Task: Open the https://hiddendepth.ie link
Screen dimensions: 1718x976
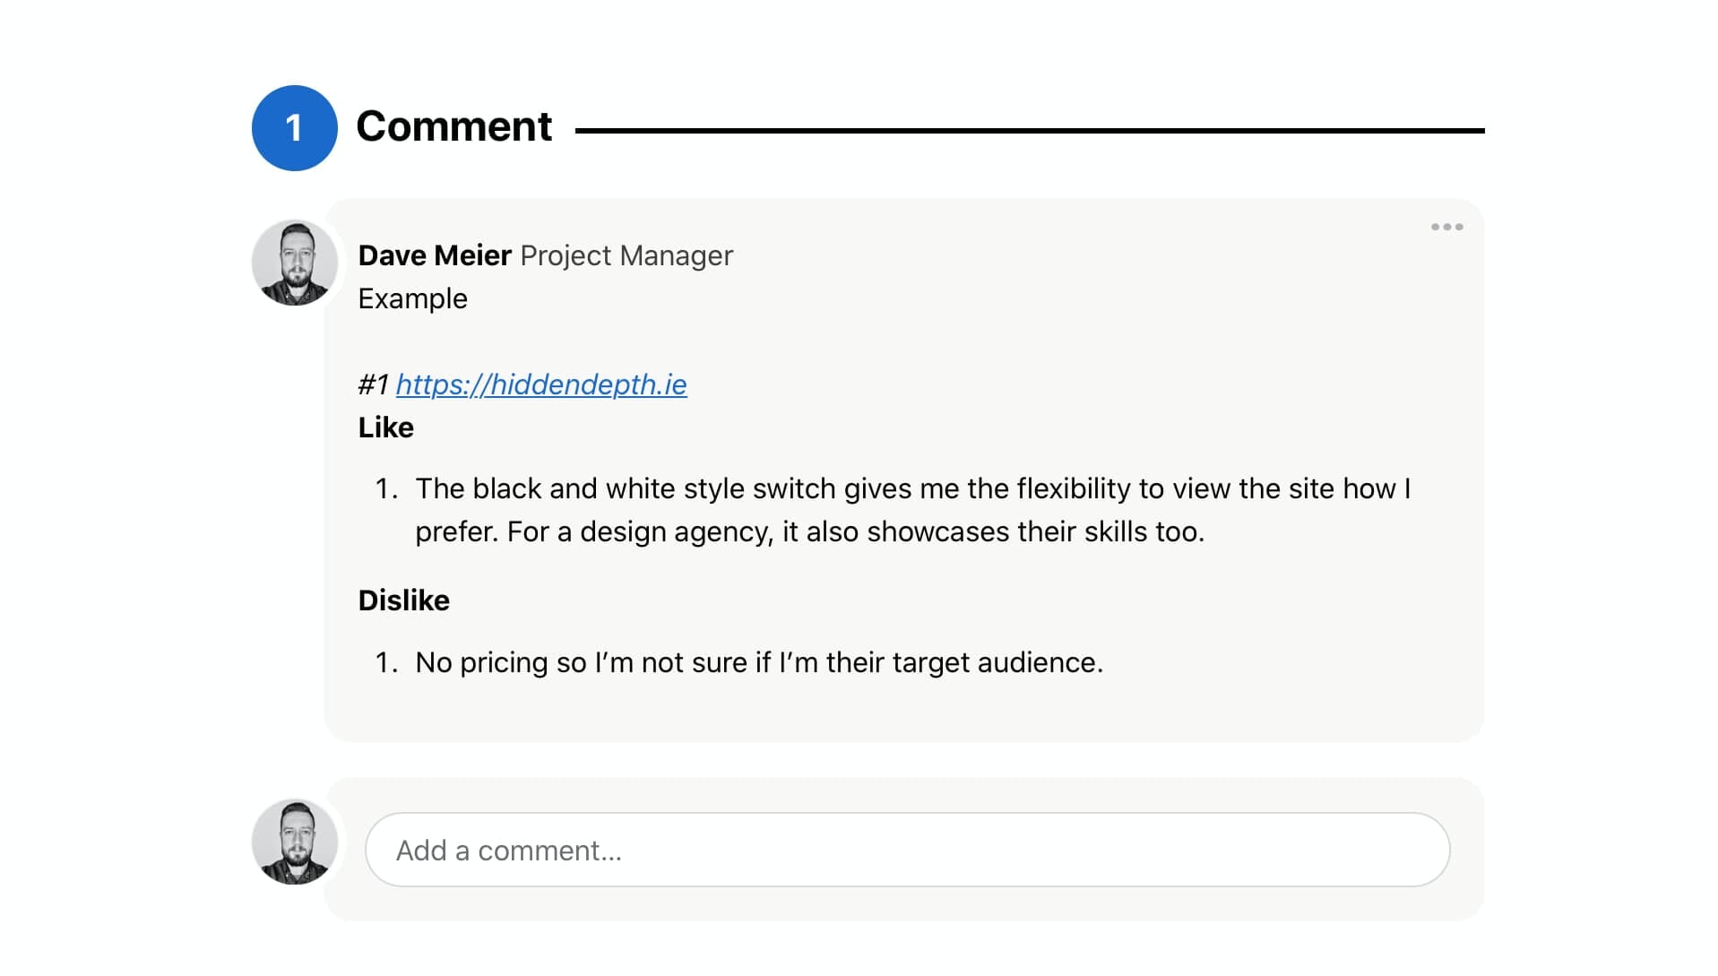Action: 541,384
